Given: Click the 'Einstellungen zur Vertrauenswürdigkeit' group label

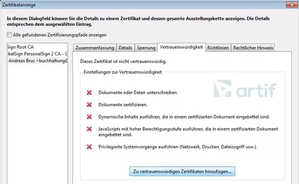Looking at the screenshot, I should 122,72.
